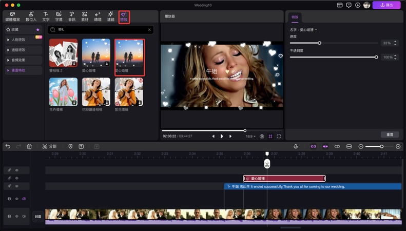406x231 pixels.
Task: Click the 重置 reset button
Action: click(x=390, y=134)
